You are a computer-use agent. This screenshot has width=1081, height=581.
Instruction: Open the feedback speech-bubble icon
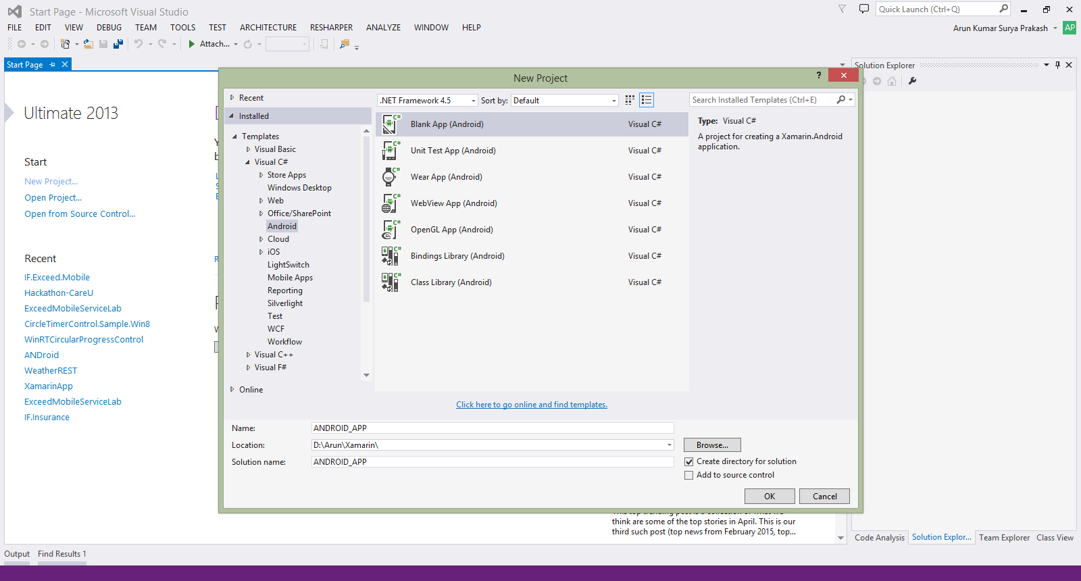(863, 9)
